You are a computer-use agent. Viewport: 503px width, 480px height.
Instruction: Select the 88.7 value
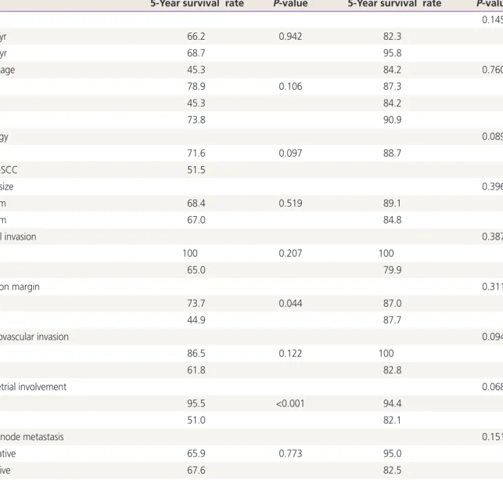click(x=392, y=153)
